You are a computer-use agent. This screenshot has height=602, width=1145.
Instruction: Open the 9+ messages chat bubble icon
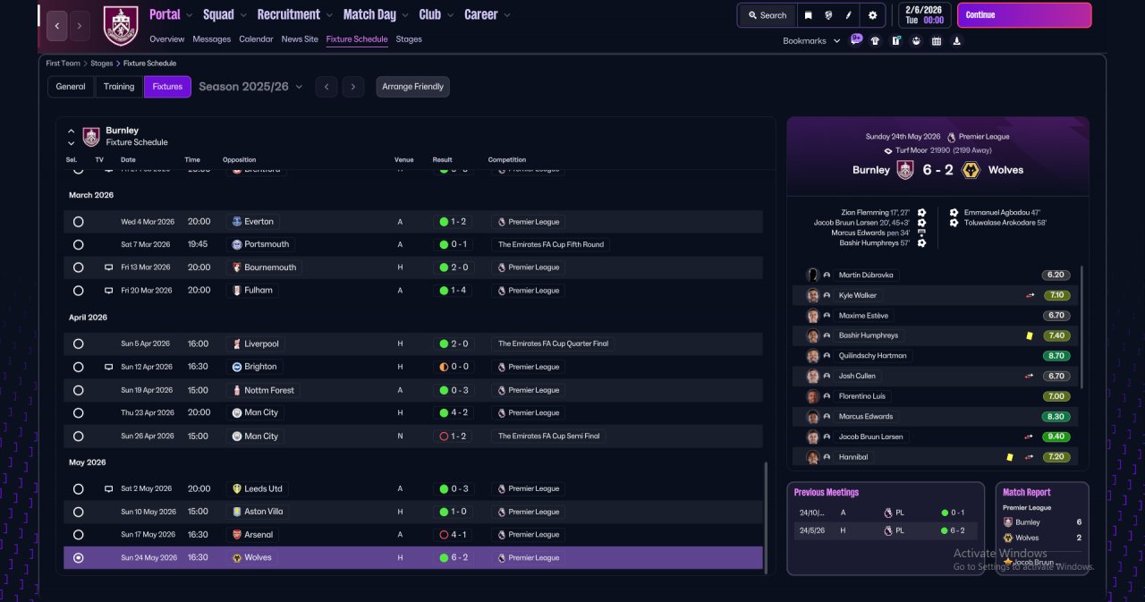pyautogui.click(x=856, y=39)
